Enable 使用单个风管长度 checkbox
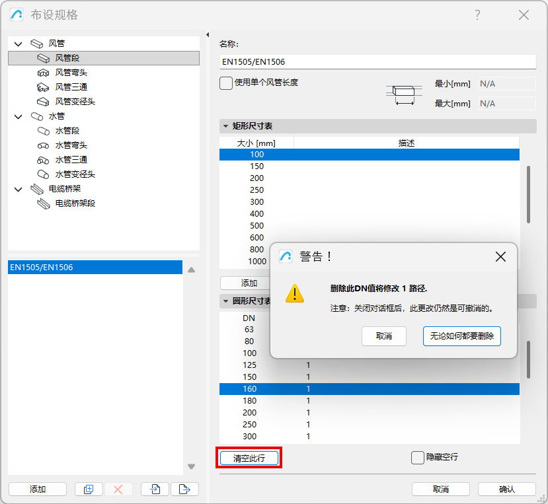The height and width of the screenshot is (504, 548). pos(226,83)
